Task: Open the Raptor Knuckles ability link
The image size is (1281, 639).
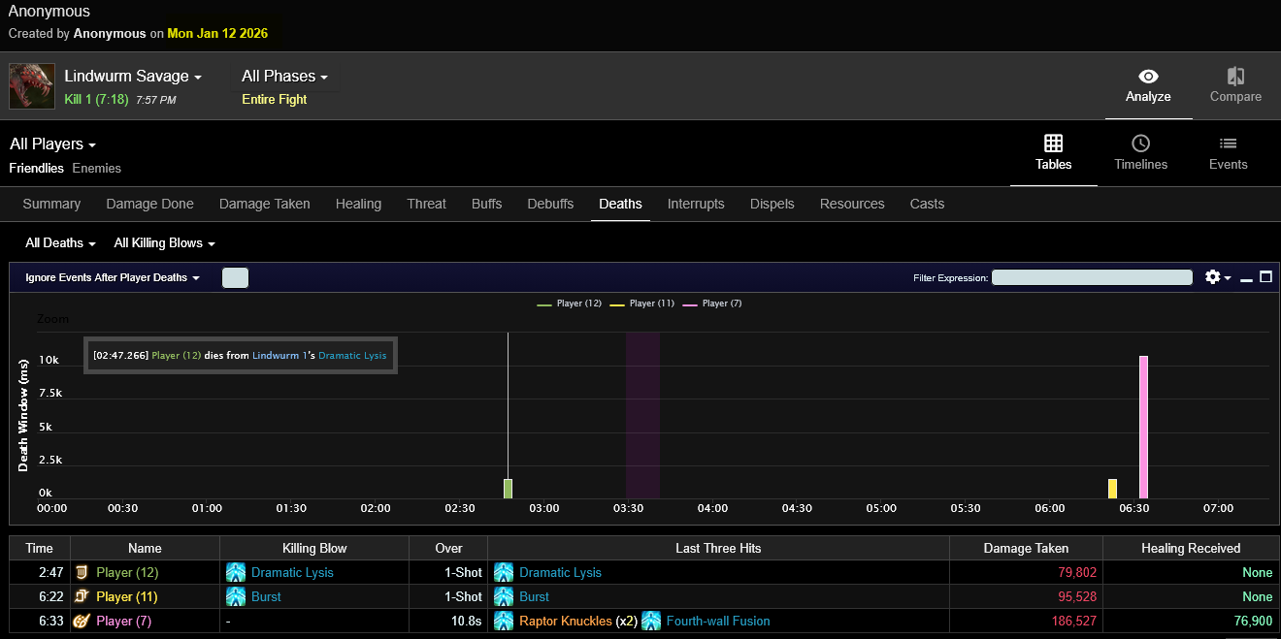Action: tap(566, 621)
